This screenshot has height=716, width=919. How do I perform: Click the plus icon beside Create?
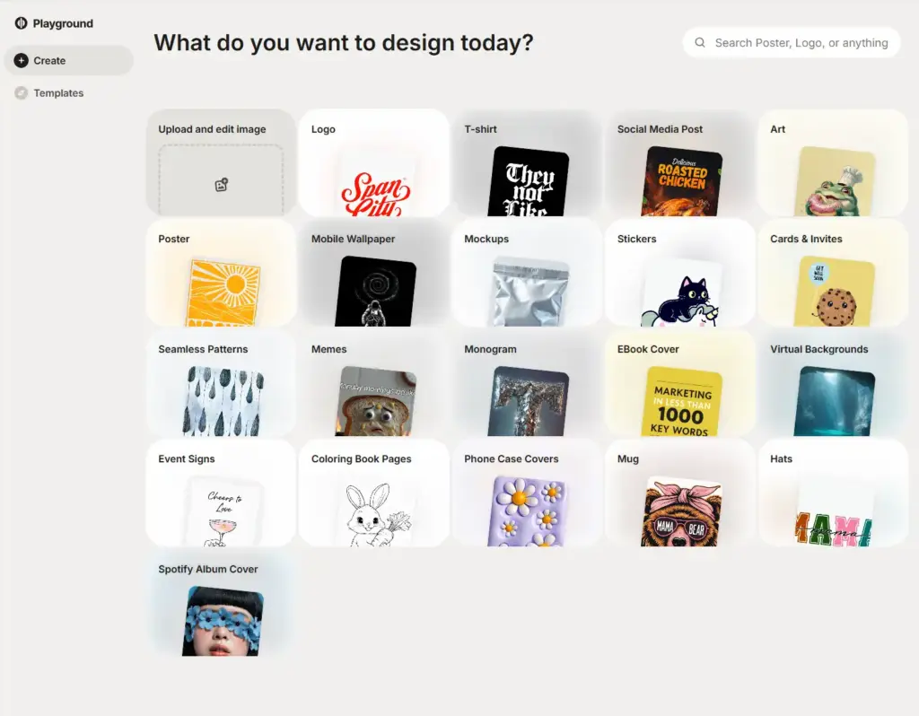(22, 60)
